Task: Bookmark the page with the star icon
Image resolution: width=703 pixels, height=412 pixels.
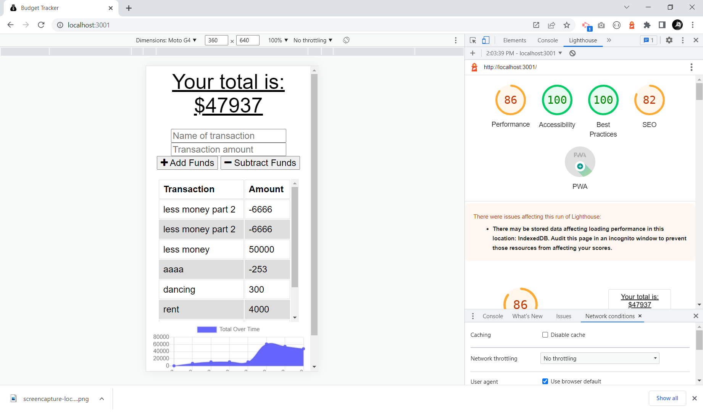Action: coord(567,25)
